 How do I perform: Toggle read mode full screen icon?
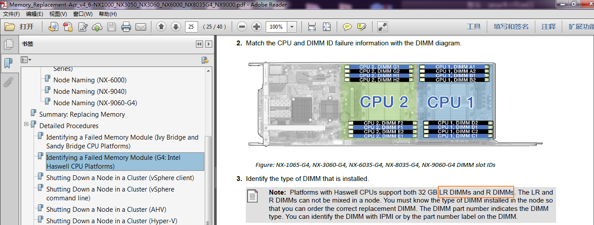click(x=383, y=27)
